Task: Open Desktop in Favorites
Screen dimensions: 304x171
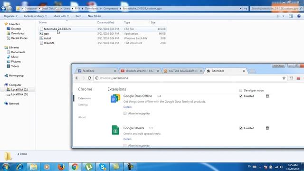Action: 16,28
